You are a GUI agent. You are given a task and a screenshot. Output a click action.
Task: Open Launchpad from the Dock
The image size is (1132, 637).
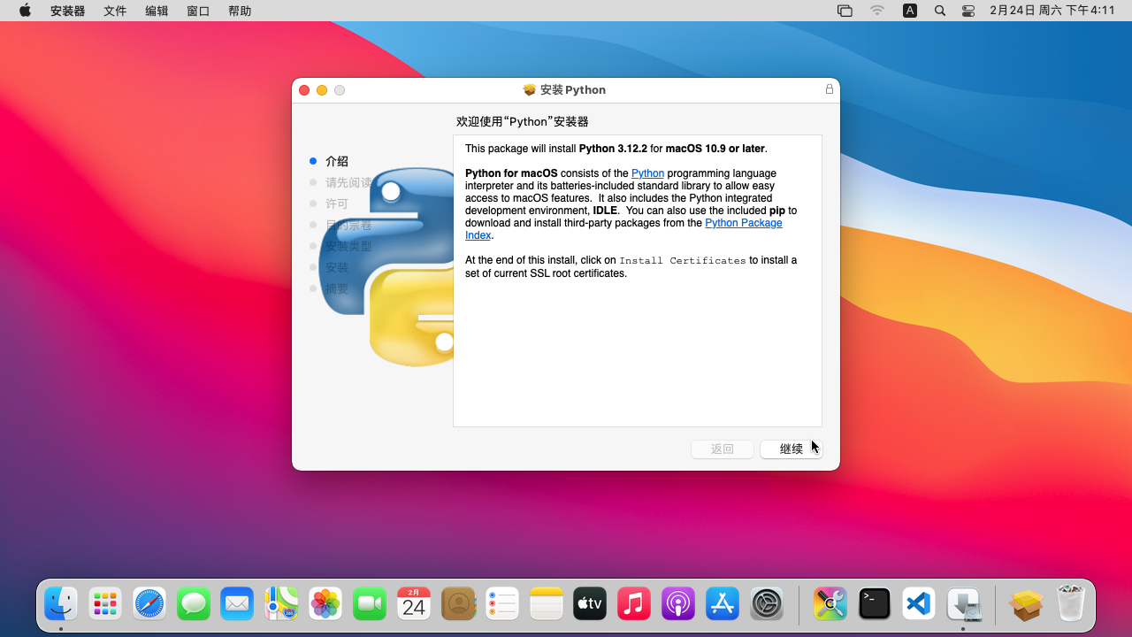(x=105, y=604)
